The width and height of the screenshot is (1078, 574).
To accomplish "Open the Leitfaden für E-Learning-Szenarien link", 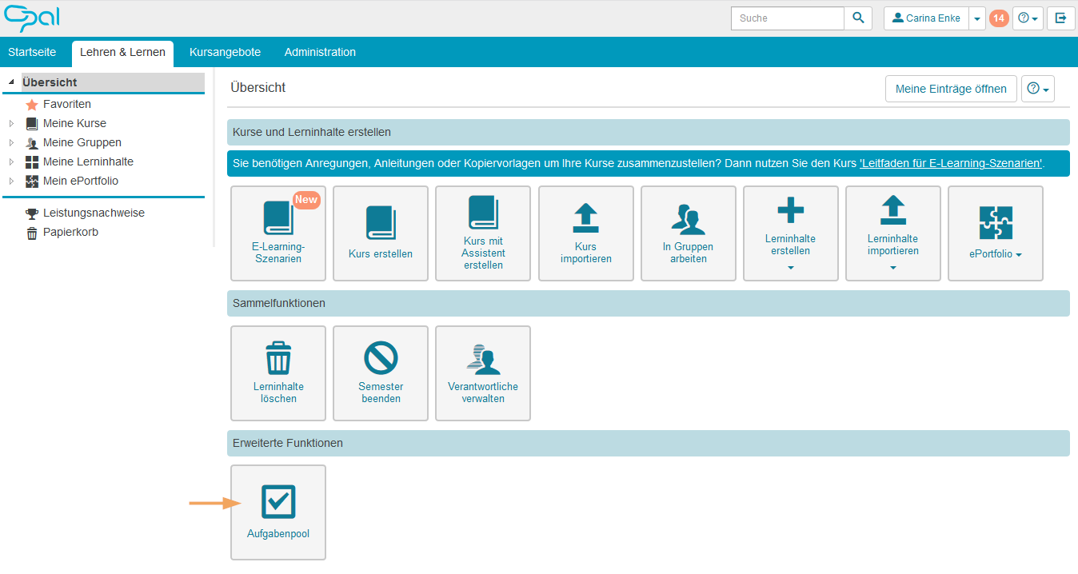I will [951, 163].
